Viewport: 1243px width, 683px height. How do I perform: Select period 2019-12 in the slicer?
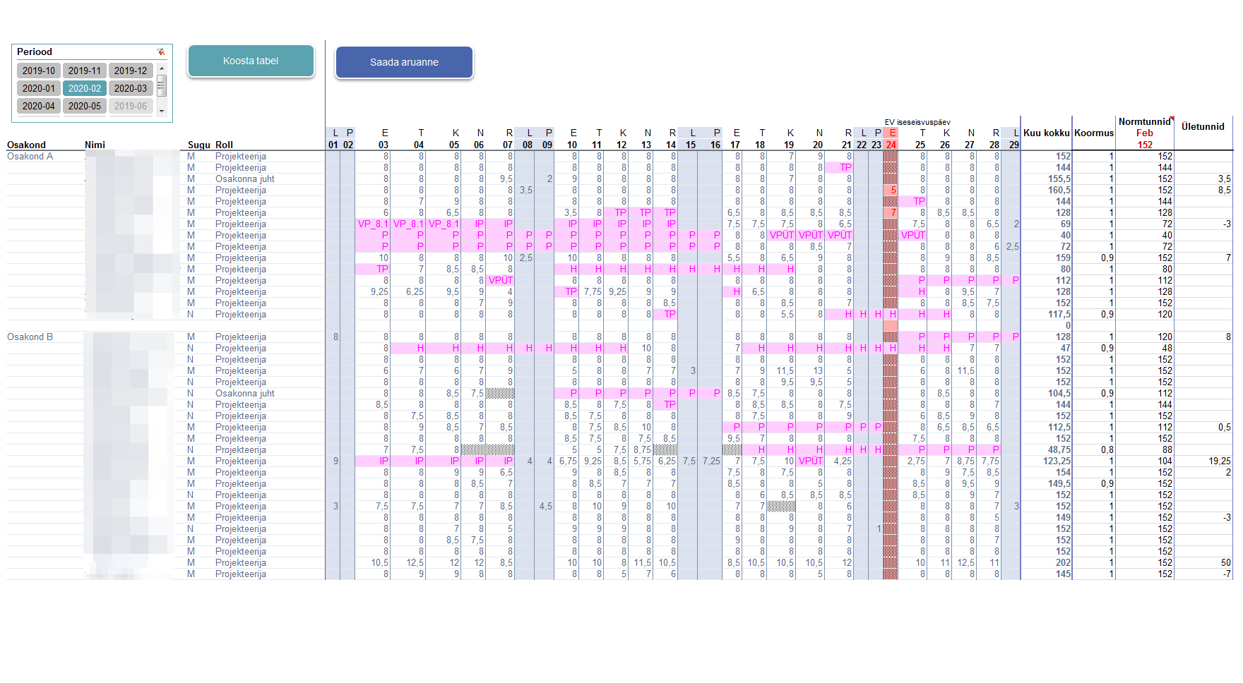tap(131, 71)
